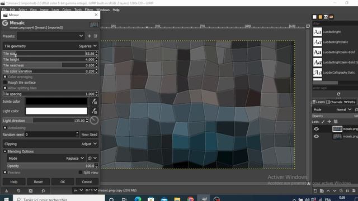Raise the selected layer one step

[328, 191]
